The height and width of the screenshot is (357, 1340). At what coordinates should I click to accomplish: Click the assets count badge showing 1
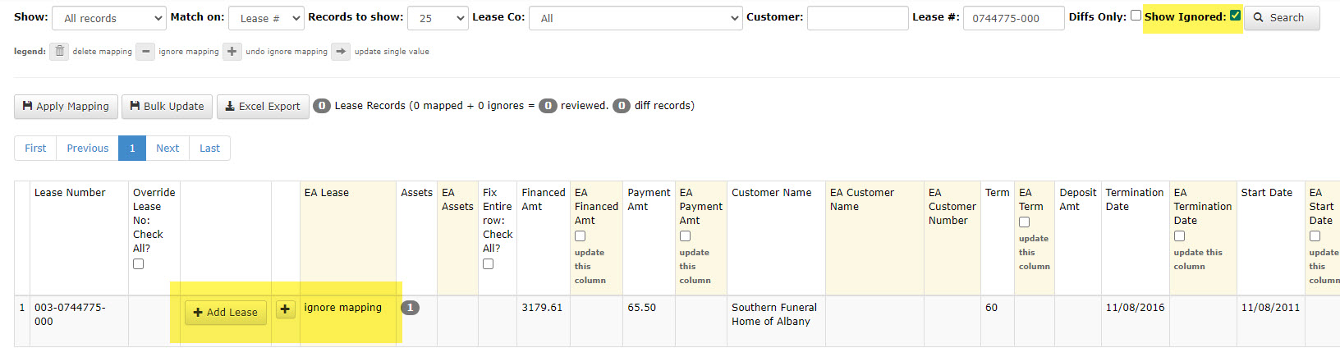410,308
